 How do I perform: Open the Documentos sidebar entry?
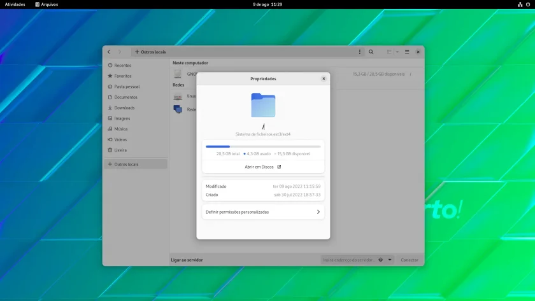click(136, 97)
